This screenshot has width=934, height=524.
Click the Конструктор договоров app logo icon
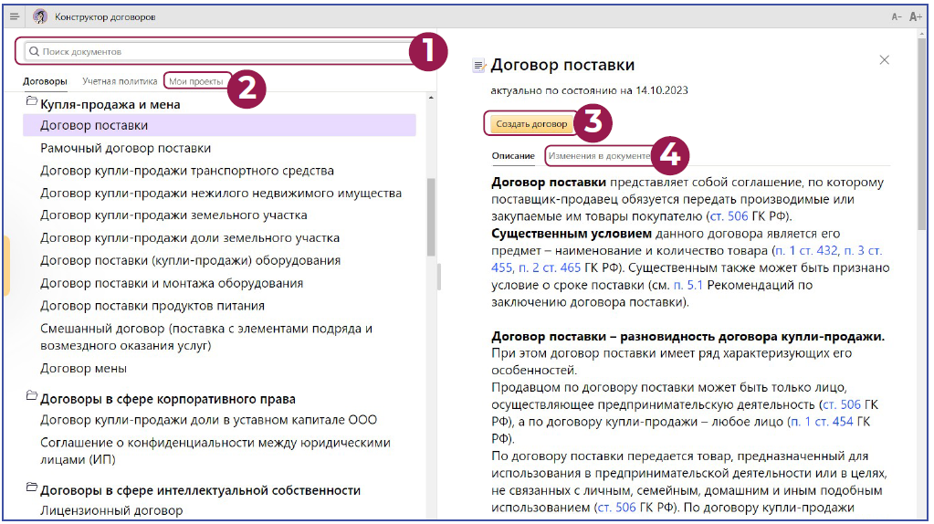[40, 16]
